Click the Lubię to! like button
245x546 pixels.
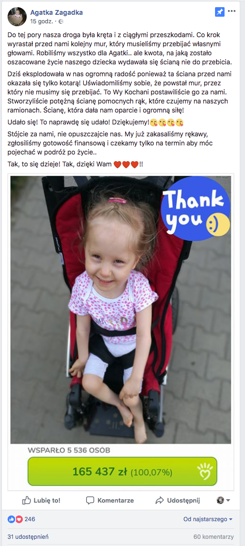tap(41, 500)
